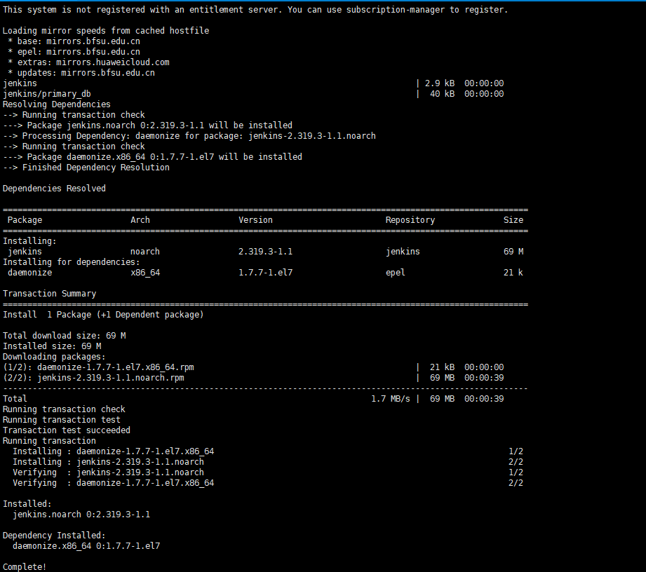Image resolution: width=646 pixels, height=572 pixels.
Task: Click the 'Downloading packages:' line
Action: [x=55, y=357]
